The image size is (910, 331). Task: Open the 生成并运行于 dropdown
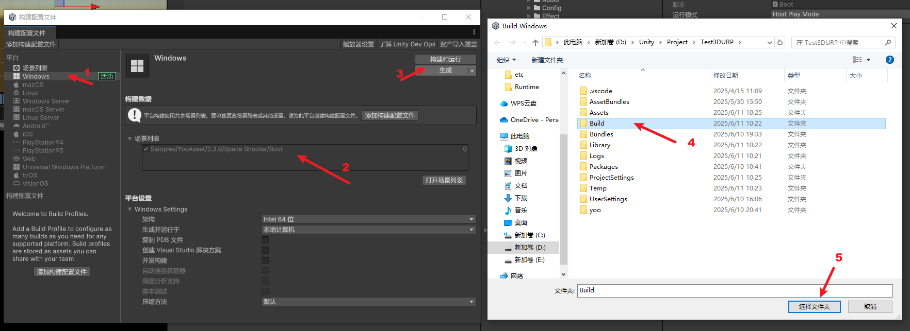pos(369,230)
